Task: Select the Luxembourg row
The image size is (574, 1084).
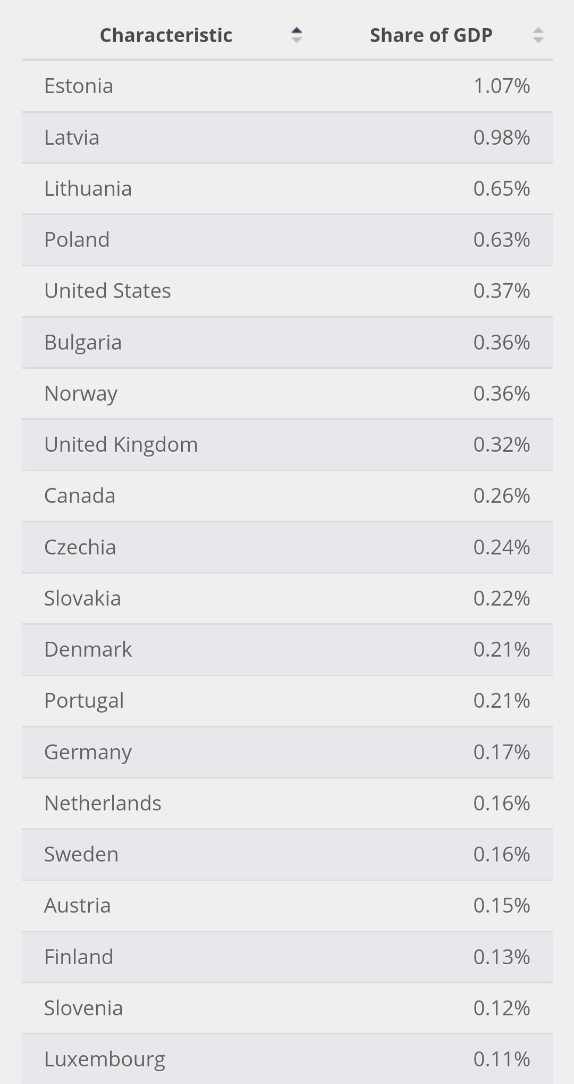Action: coord(287,1060)
